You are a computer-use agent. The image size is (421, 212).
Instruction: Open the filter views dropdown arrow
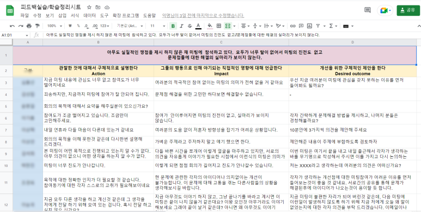325,26
